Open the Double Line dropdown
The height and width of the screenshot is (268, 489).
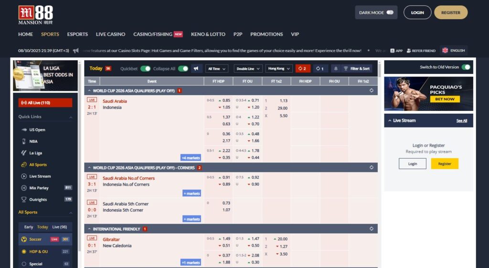pyautogui.click(x=248, y=69)
